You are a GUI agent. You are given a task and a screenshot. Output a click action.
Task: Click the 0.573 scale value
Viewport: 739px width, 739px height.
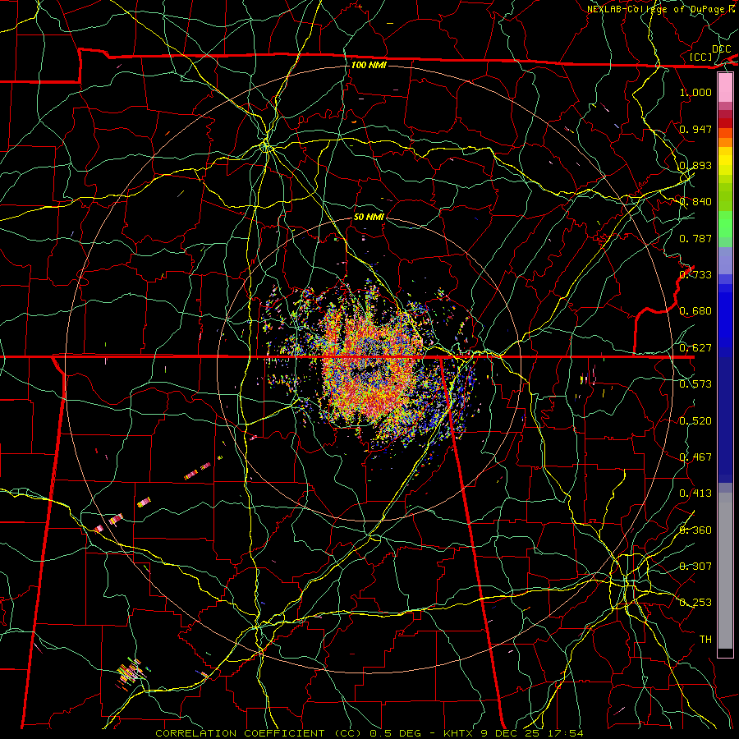pos(695,384)
